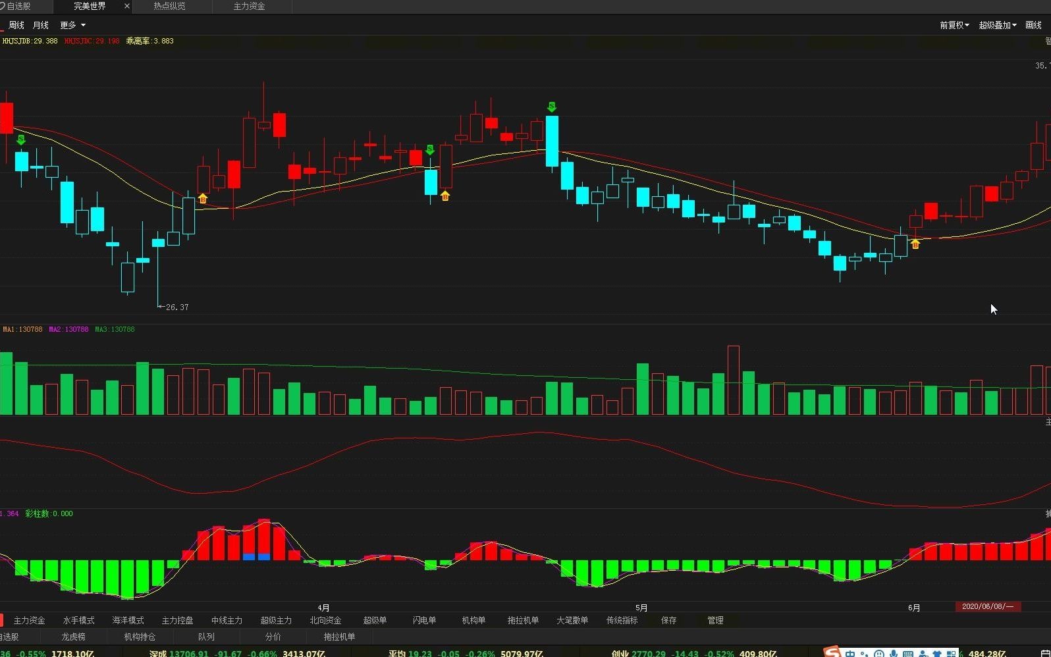This screenshot has height=657, width=1051.
Task: Click the 彩柱数:0.000 label
Action: 49,513
